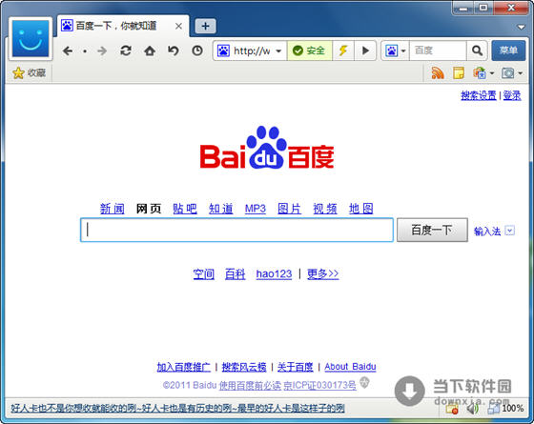Open the 搜索设置 link

[478, 95]
